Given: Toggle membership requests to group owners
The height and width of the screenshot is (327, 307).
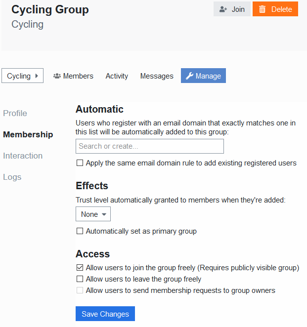Looking at the screenshot, I should pos(80,290).
